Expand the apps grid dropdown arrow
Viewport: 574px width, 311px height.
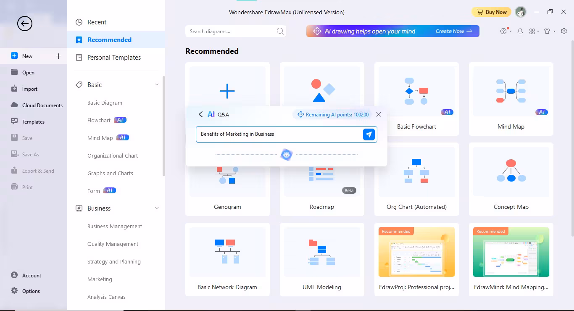tap(538, 32)
